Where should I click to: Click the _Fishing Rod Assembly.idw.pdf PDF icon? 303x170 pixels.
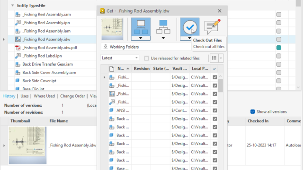18,48
